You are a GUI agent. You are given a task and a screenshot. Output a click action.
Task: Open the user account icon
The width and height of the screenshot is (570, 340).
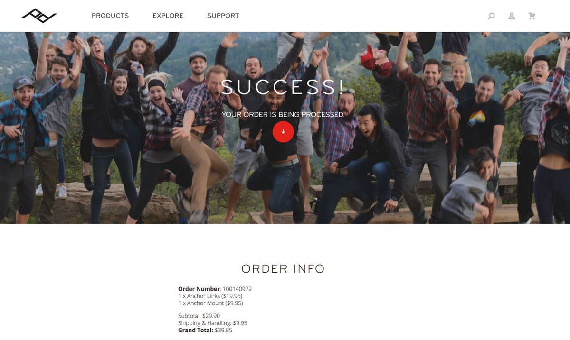(x=512, y=16)
